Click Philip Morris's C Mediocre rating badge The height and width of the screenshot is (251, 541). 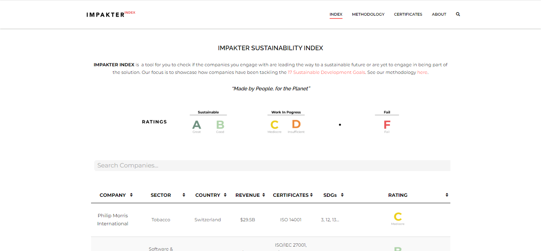(397, 218)
